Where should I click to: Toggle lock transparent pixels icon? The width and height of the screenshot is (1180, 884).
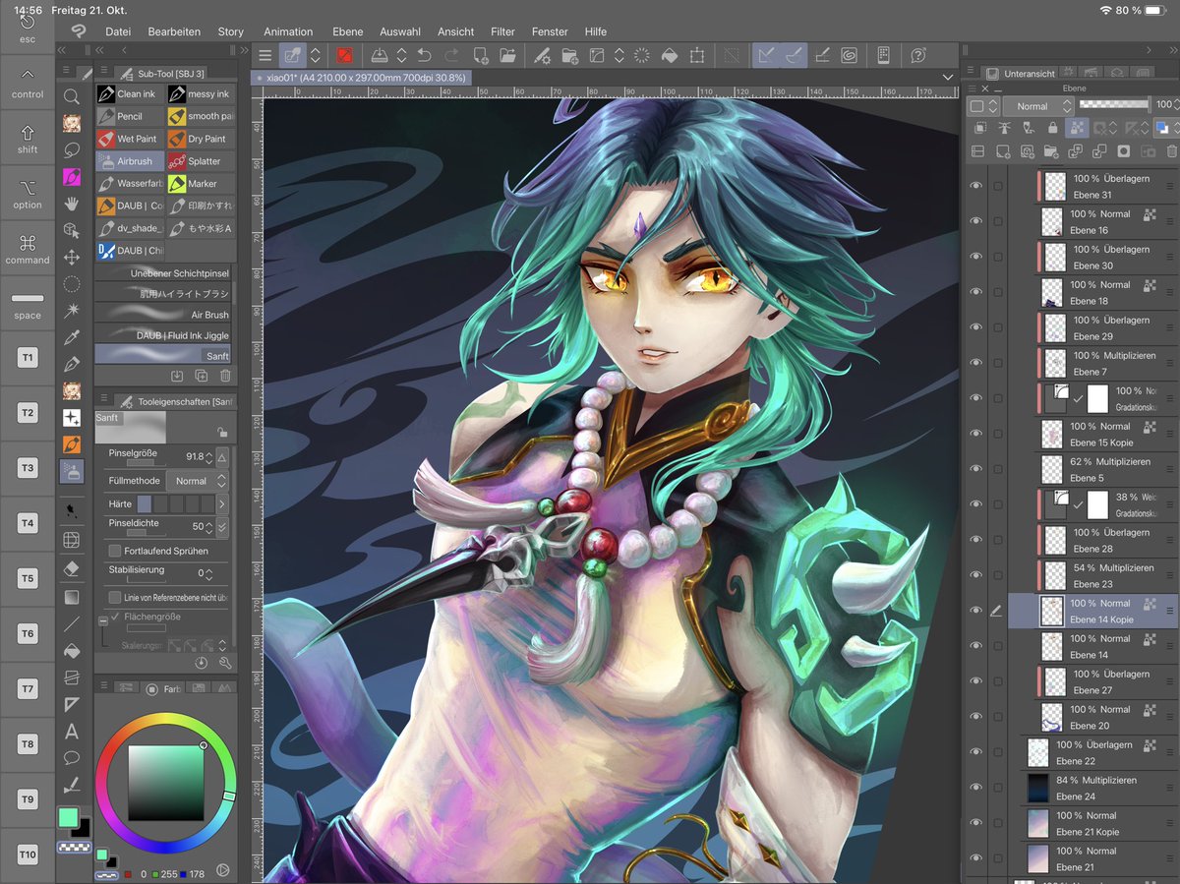pos(1078,128)
